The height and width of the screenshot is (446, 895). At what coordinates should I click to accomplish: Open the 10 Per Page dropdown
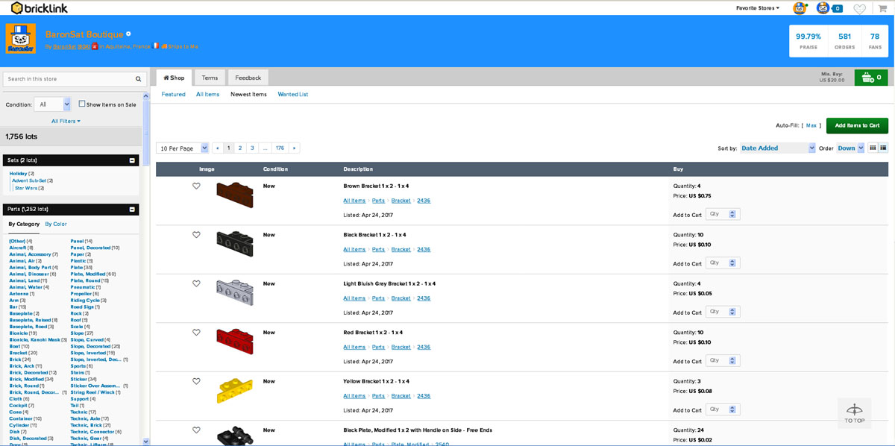point(182,148)
